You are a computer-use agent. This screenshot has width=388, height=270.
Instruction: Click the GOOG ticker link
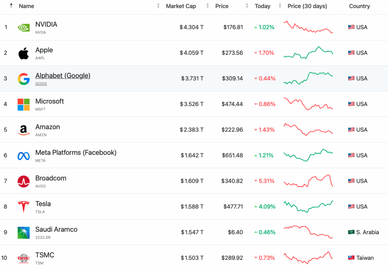[41, 83]
